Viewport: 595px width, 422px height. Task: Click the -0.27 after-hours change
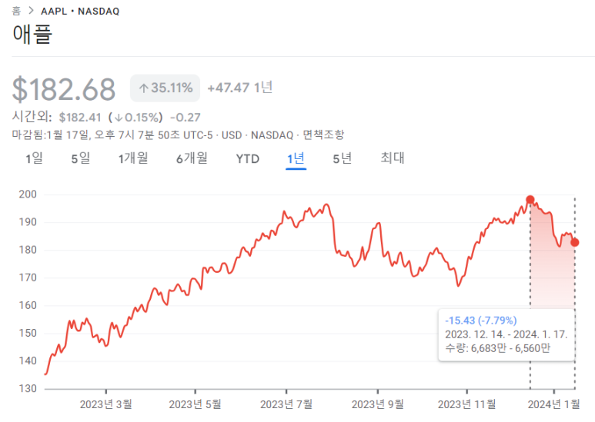186,118
